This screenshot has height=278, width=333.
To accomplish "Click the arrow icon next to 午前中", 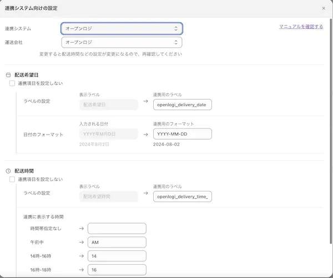I will [x=81, y=242].
